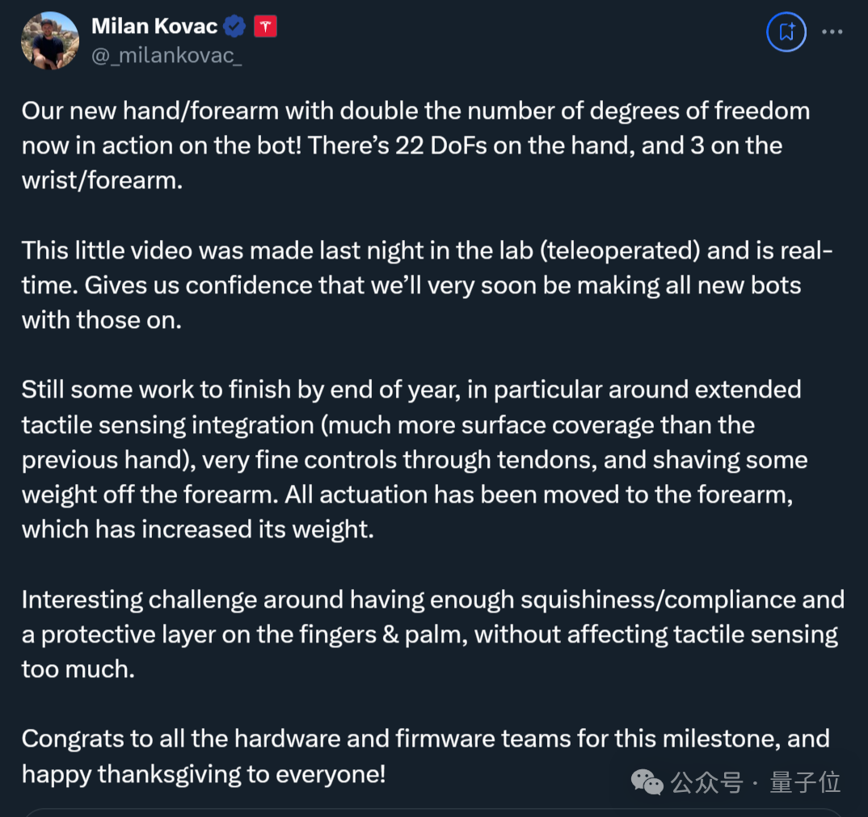Click the 公众号 · 量子位 watermark text
This screenshot has width=868, height=817.
756,782
